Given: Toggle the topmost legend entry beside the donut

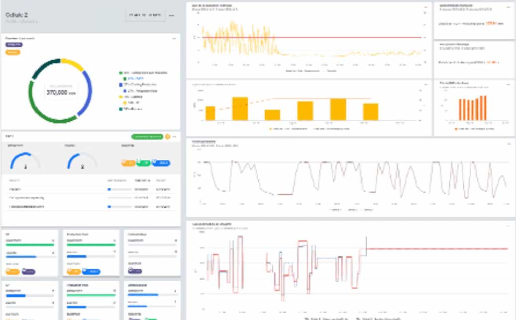Looking at the screenshot, I should (143, 73).
